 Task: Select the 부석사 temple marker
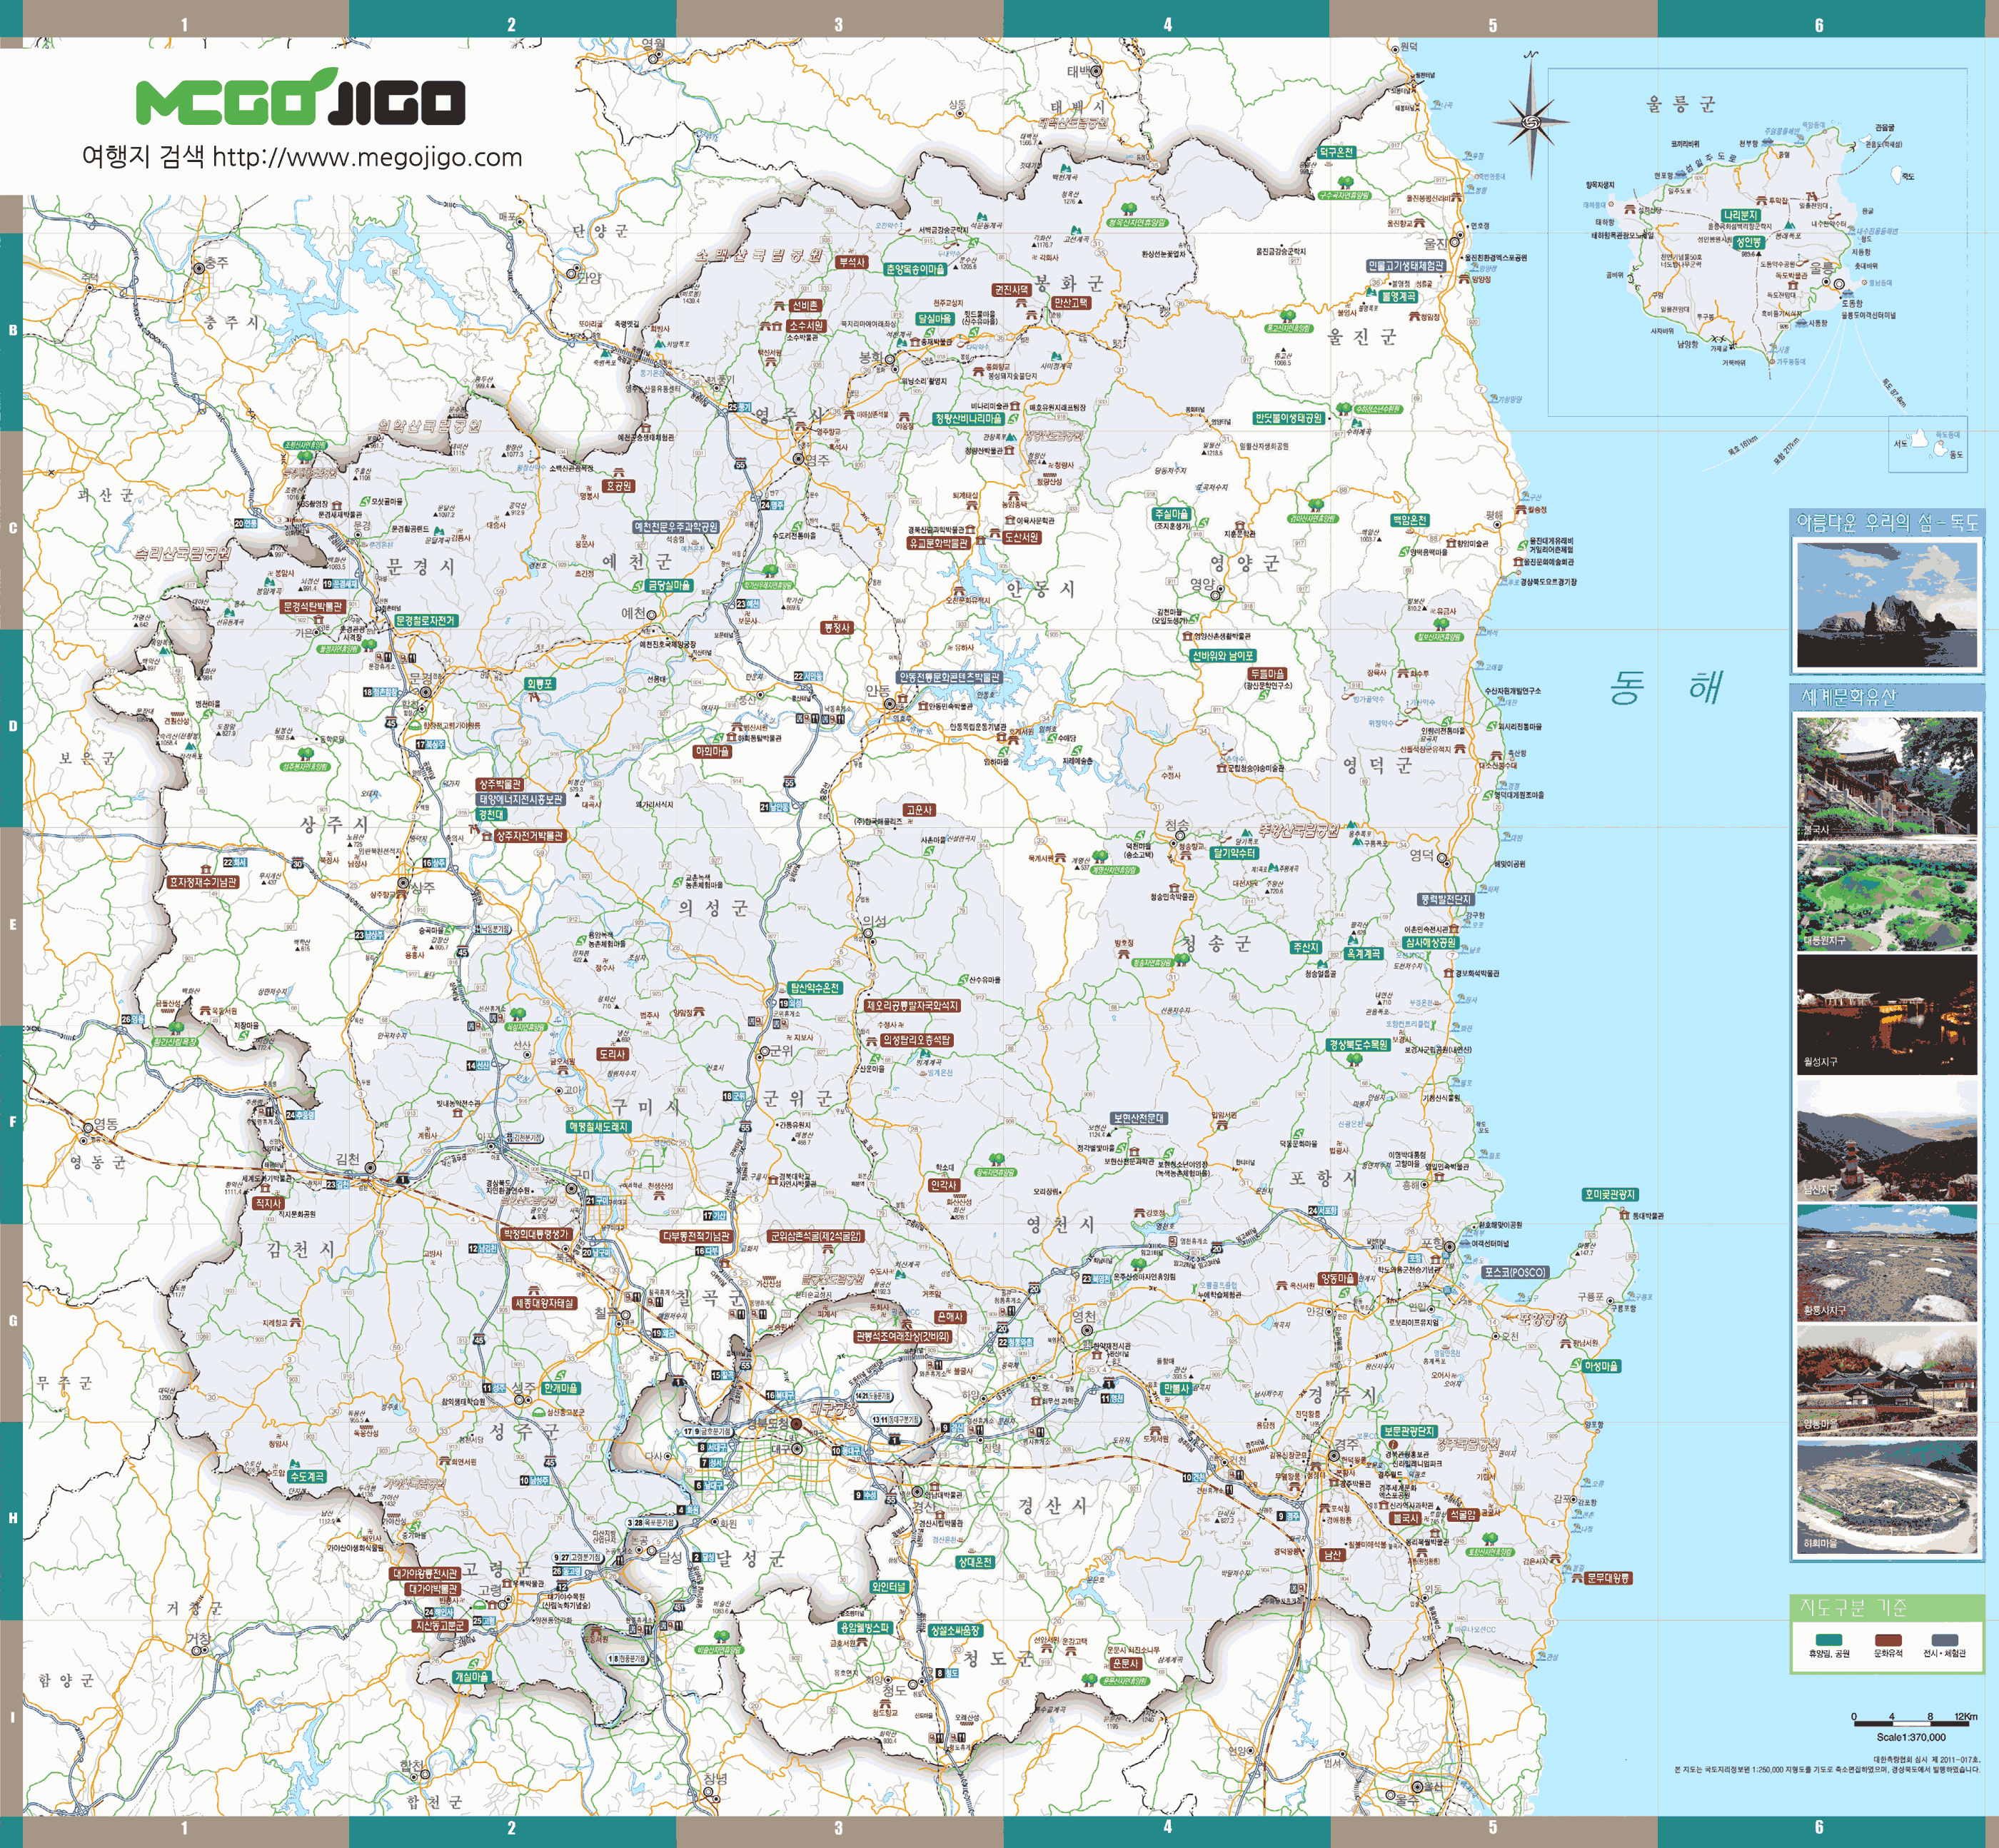pyautogui.click(x=852, y=262)
